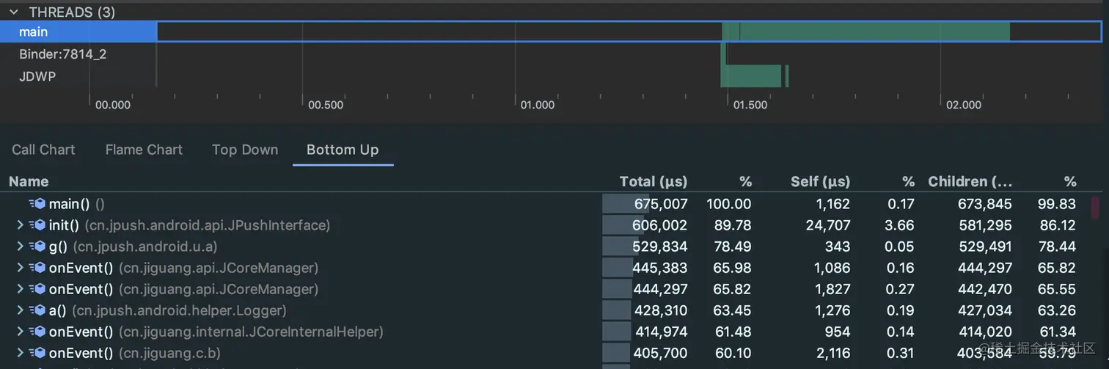Viewport: 1109px width, 369px height.
Task: Switch to the Flame Chart tab
Action: coord(144,150)
